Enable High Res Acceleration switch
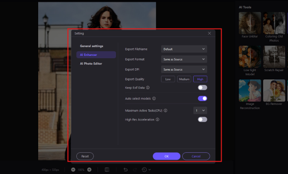Viewport: 288px width, 174px height. (x=202, y=119)
